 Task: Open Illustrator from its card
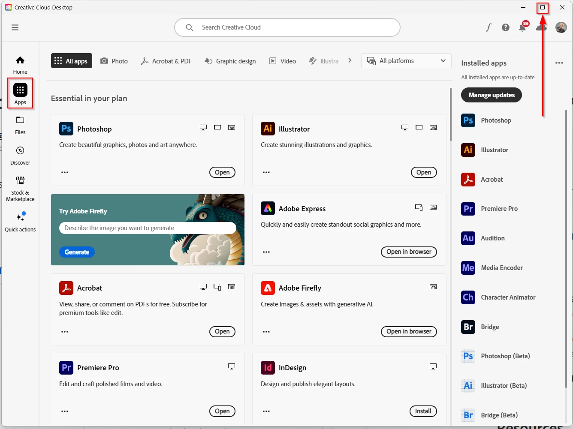coord(424,172)
